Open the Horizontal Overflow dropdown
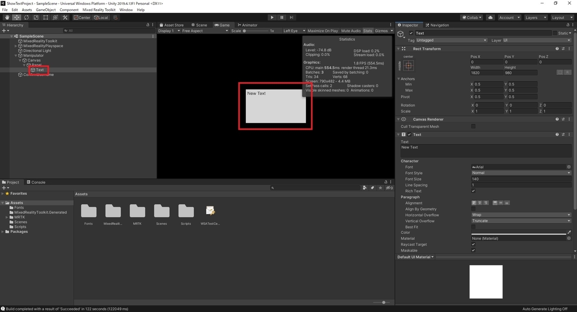Viewport: 577px width, 312px height. click(521, 215)
